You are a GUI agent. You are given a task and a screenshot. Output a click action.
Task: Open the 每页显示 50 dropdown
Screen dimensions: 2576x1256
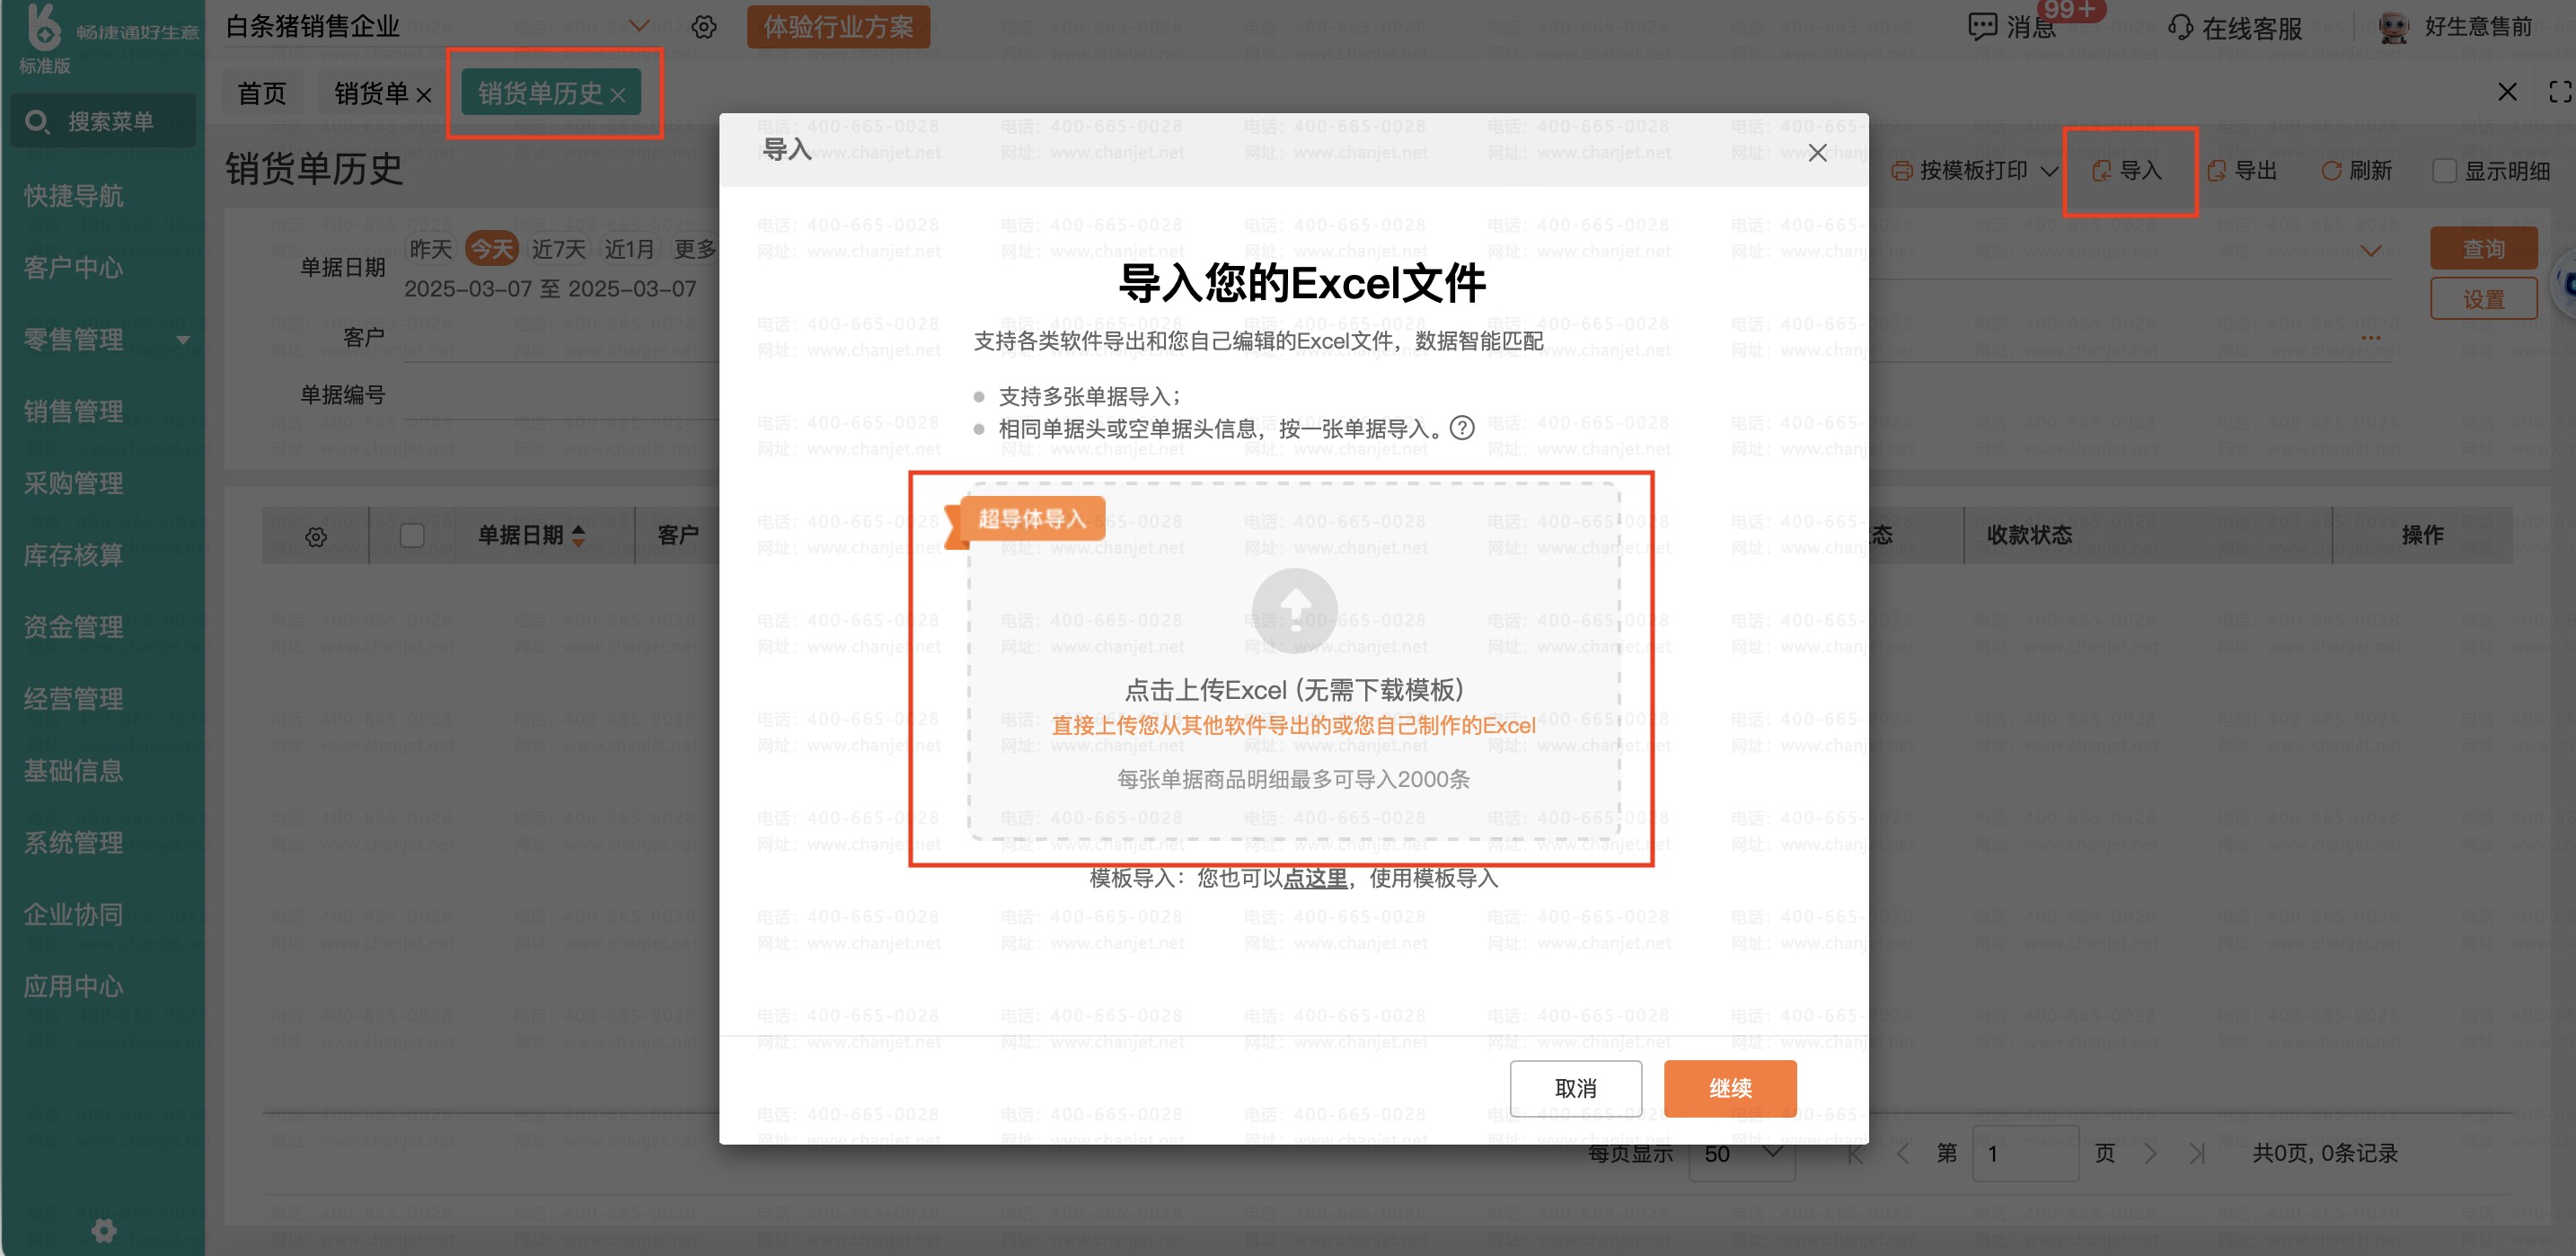pos(1742,1154)
